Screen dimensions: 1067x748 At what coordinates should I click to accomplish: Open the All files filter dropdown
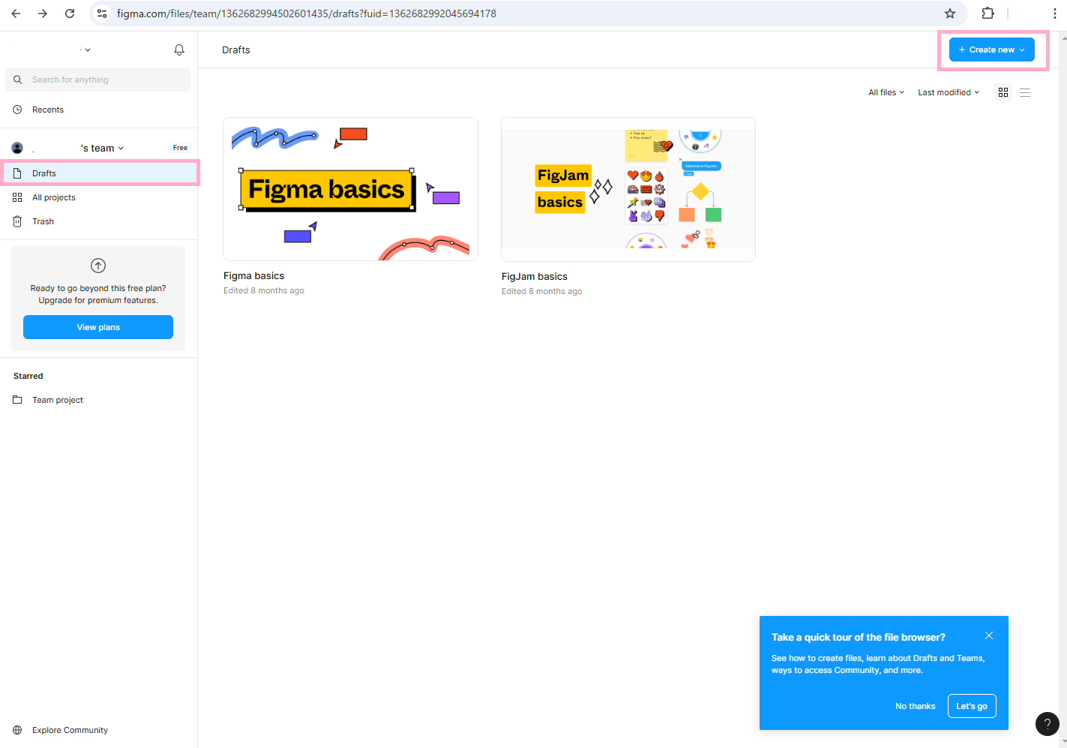886,92
